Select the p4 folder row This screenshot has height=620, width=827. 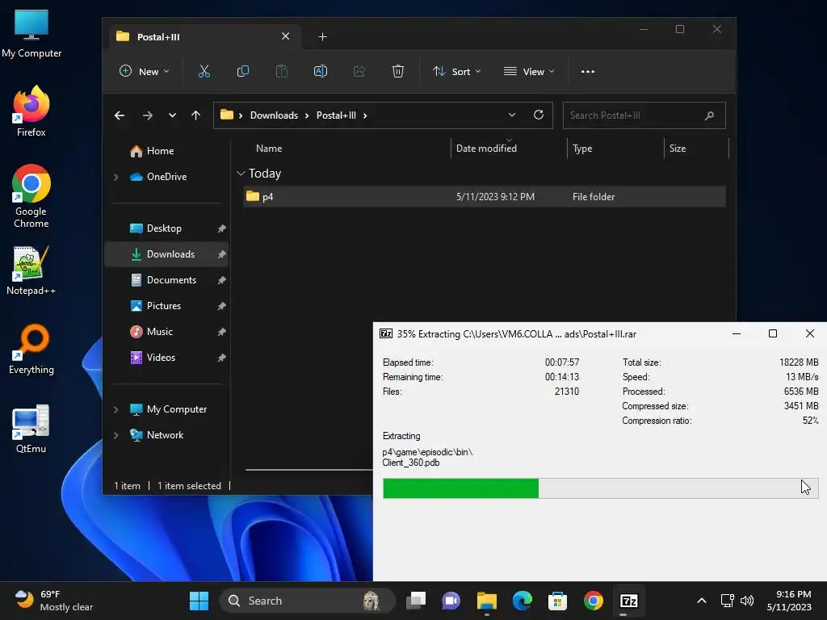(x=485, y=197)
